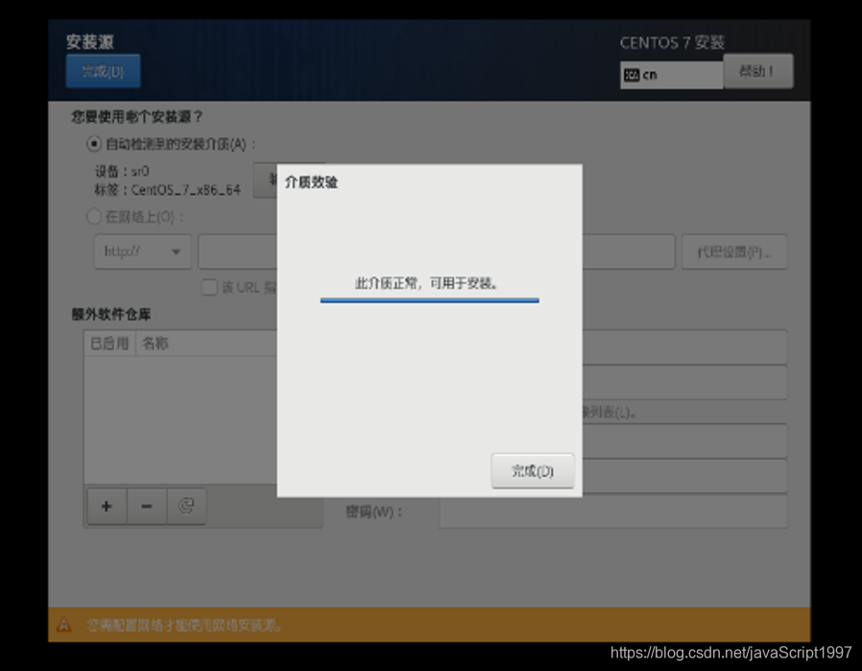This screenshot has width=862, height=671.
Task: Click the 介质效验 dialog title
Action: [x=311, y=181]
